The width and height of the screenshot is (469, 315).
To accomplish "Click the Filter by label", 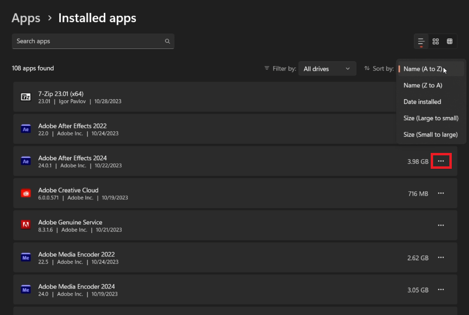I will pos(284,69).
